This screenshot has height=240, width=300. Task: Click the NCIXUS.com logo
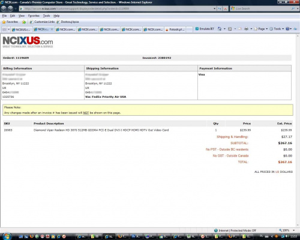[28, 42]
